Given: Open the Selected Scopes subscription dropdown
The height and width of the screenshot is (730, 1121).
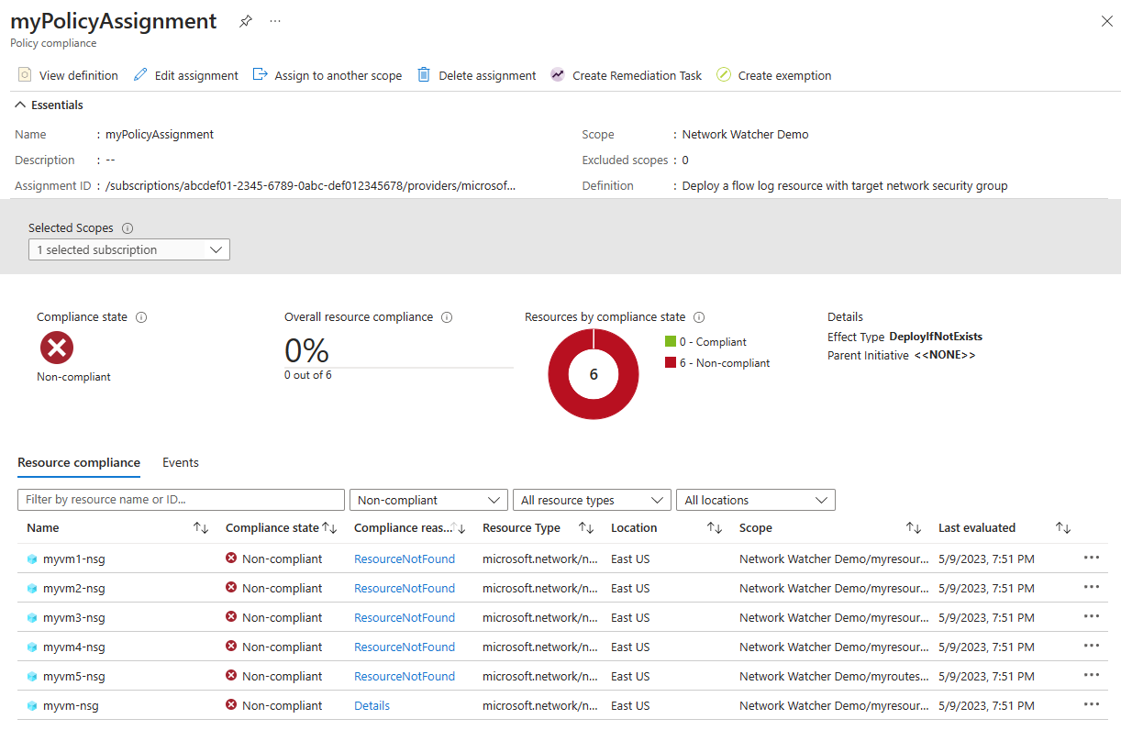Looking at the screenshot, I should 128,249.
